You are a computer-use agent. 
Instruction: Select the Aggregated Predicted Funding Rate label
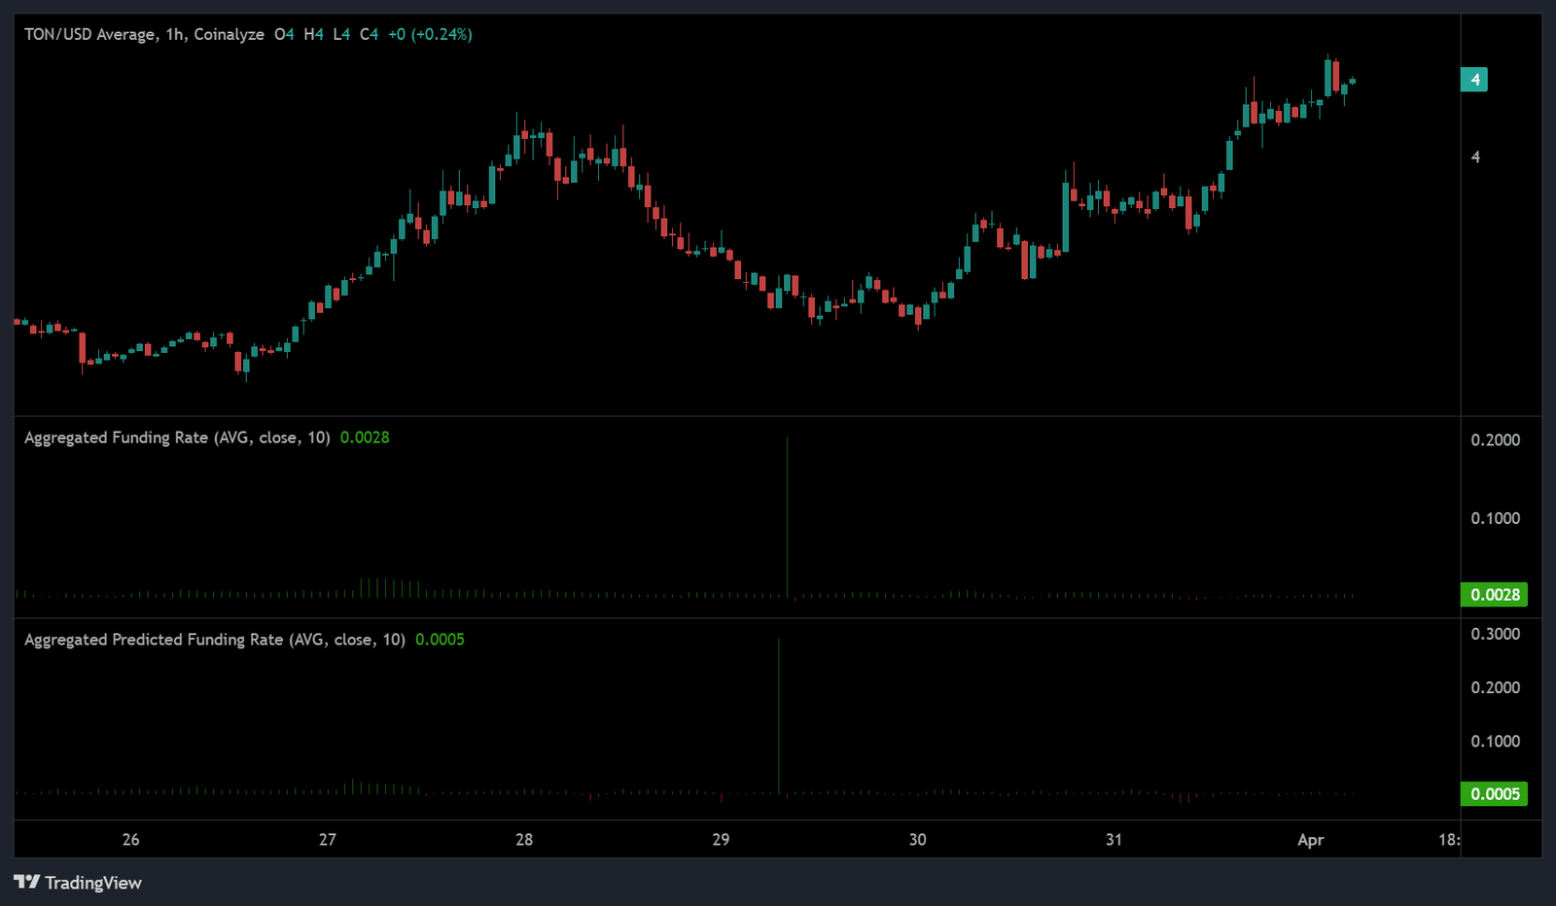[x=214, y=640]
